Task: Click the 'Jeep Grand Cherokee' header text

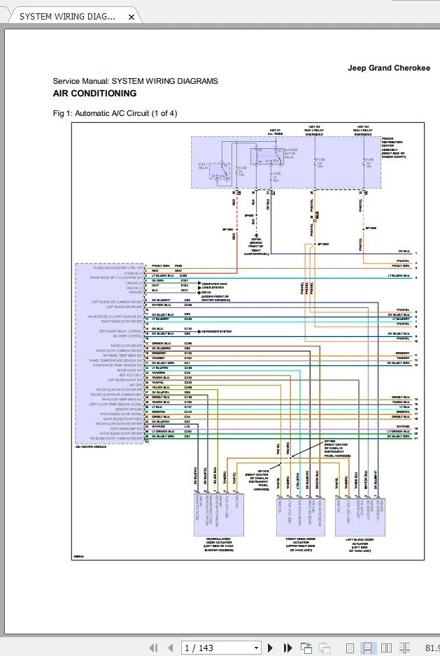Action: click(x=389, y=68)
